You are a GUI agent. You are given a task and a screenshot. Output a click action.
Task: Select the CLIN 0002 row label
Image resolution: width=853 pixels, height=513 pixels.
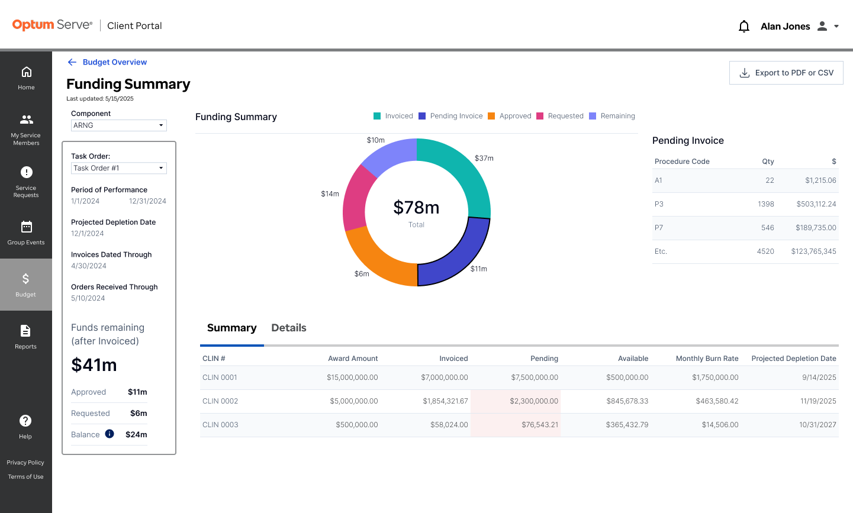tap(220, 401)
